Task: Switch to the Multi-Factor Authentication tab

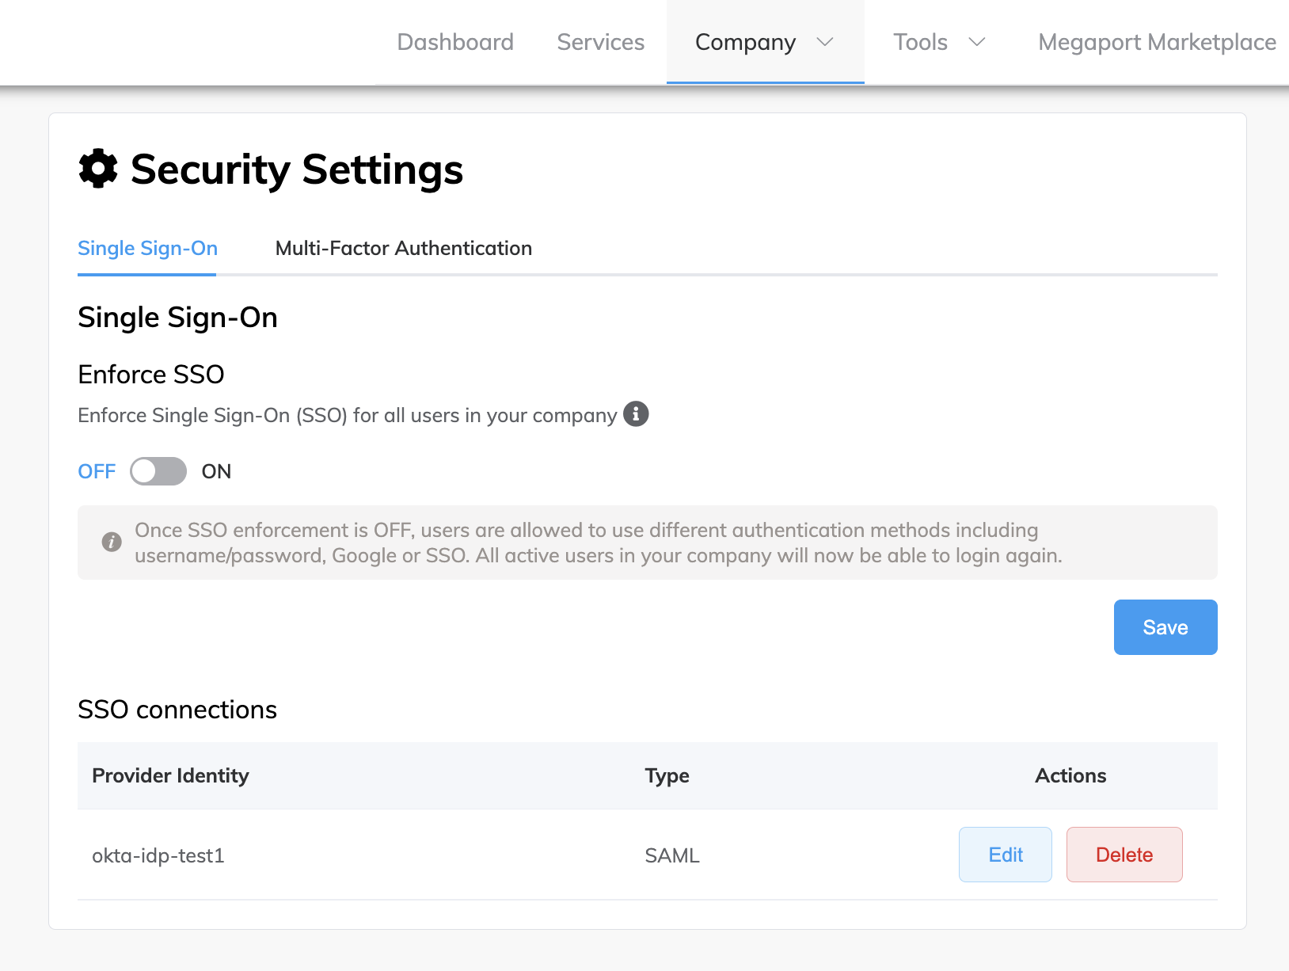Action: 404,248
